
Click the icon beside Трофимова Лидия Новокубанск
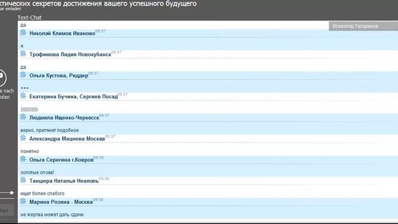tap(24, 54)
